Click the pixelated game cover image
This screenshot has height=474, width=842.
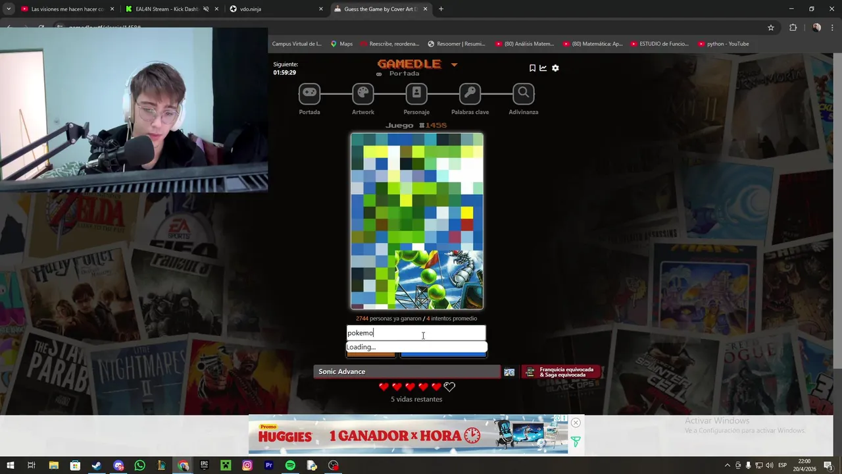[x=417, y=221]
